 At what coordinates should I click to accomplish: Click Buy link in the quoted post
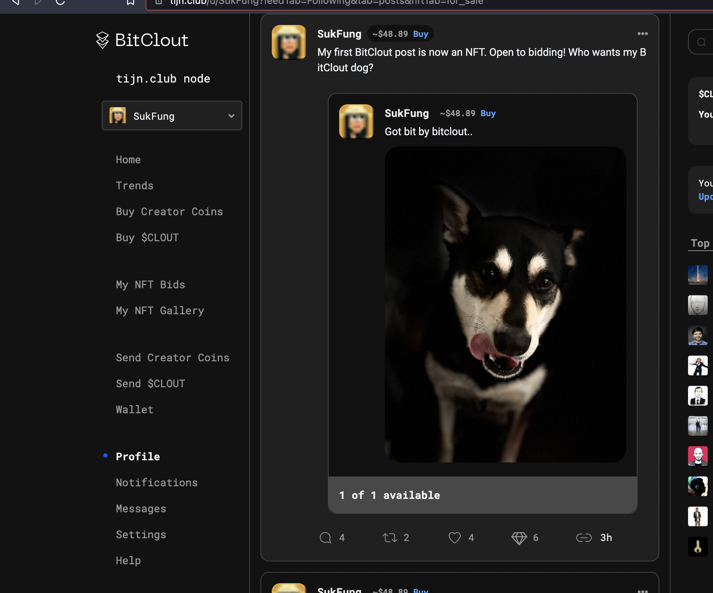click(488, 113)
